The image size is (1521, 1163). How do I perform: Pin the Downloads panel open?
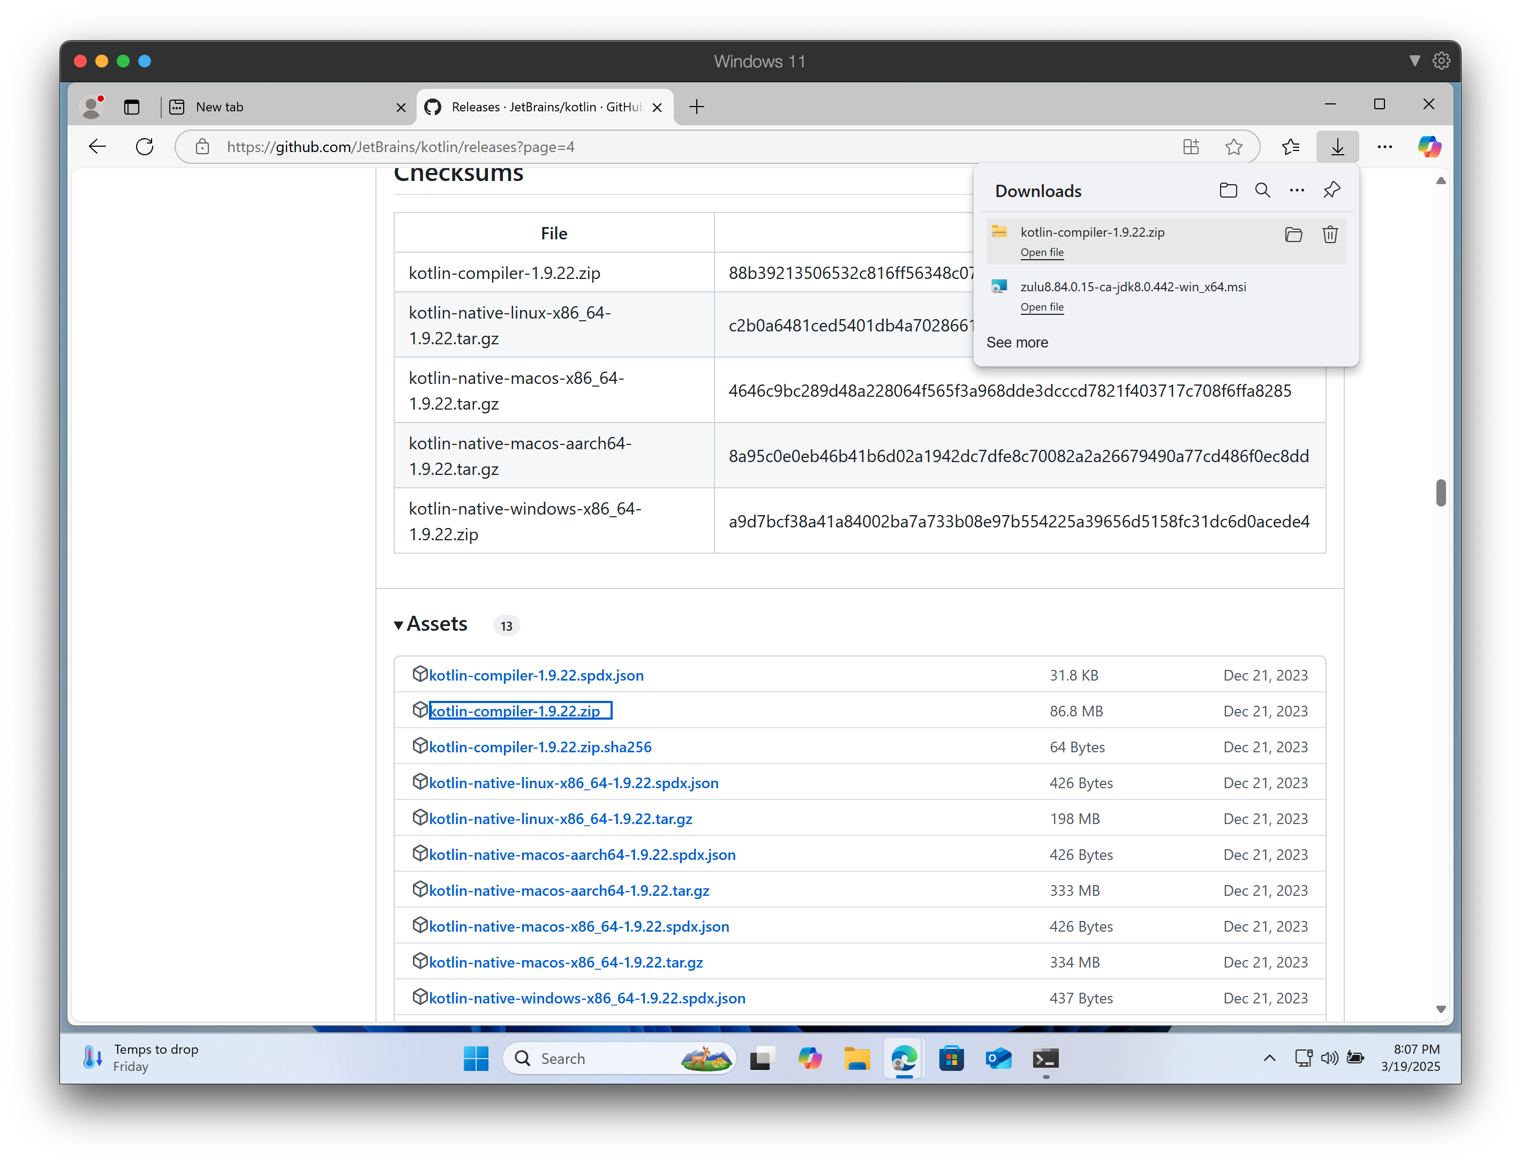pos(1331,190)
